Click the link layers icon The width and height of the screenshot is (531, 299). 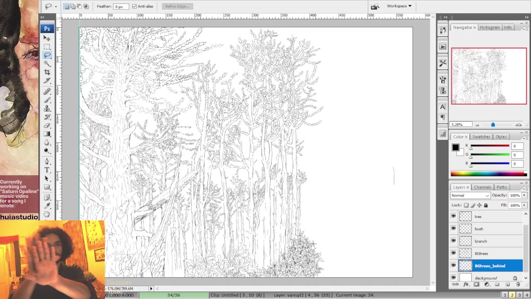(x=455, y=284)
